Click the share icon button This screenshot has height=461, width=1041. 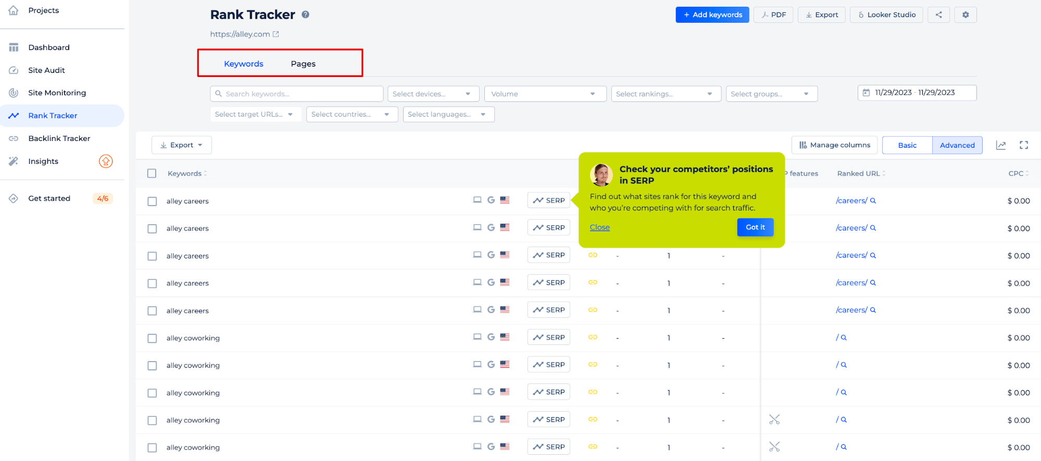coord(938,15)
